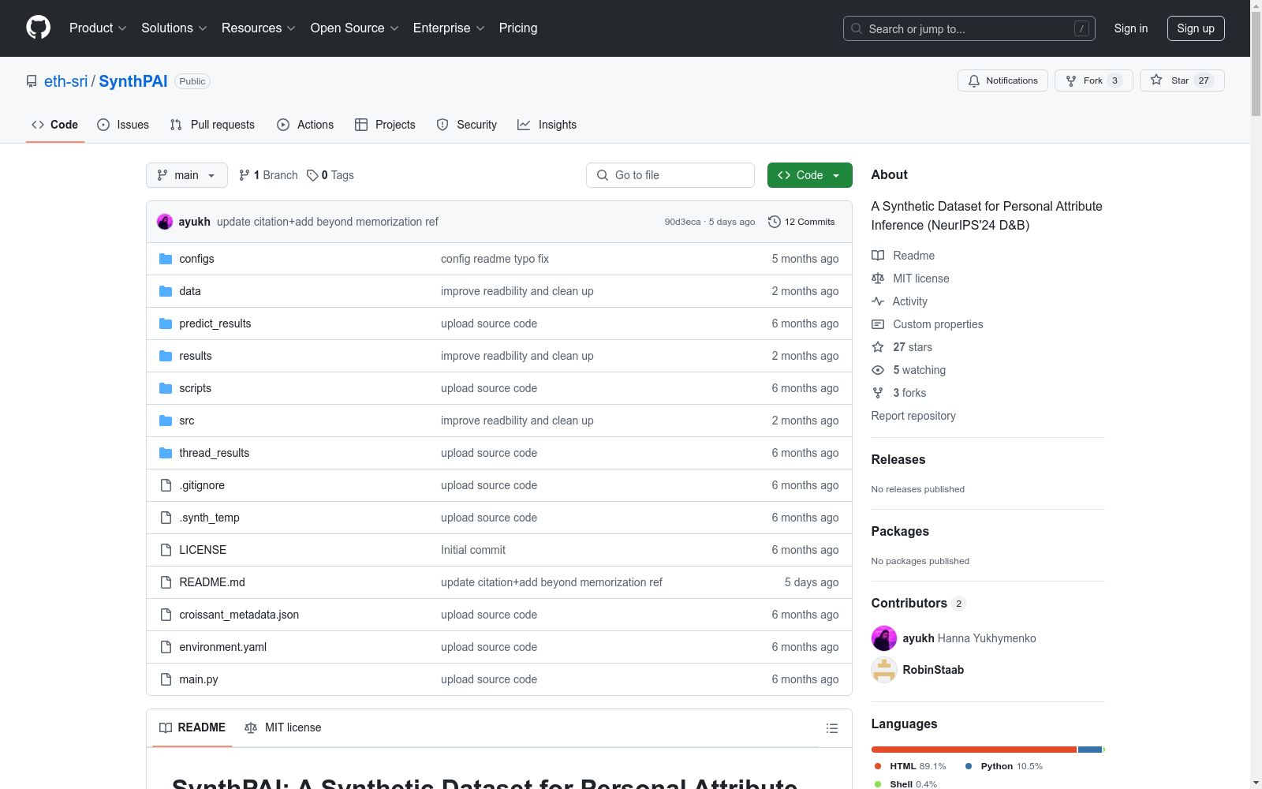
Task: Switch to the Insights tab
Action: click(x=547, y=125)
